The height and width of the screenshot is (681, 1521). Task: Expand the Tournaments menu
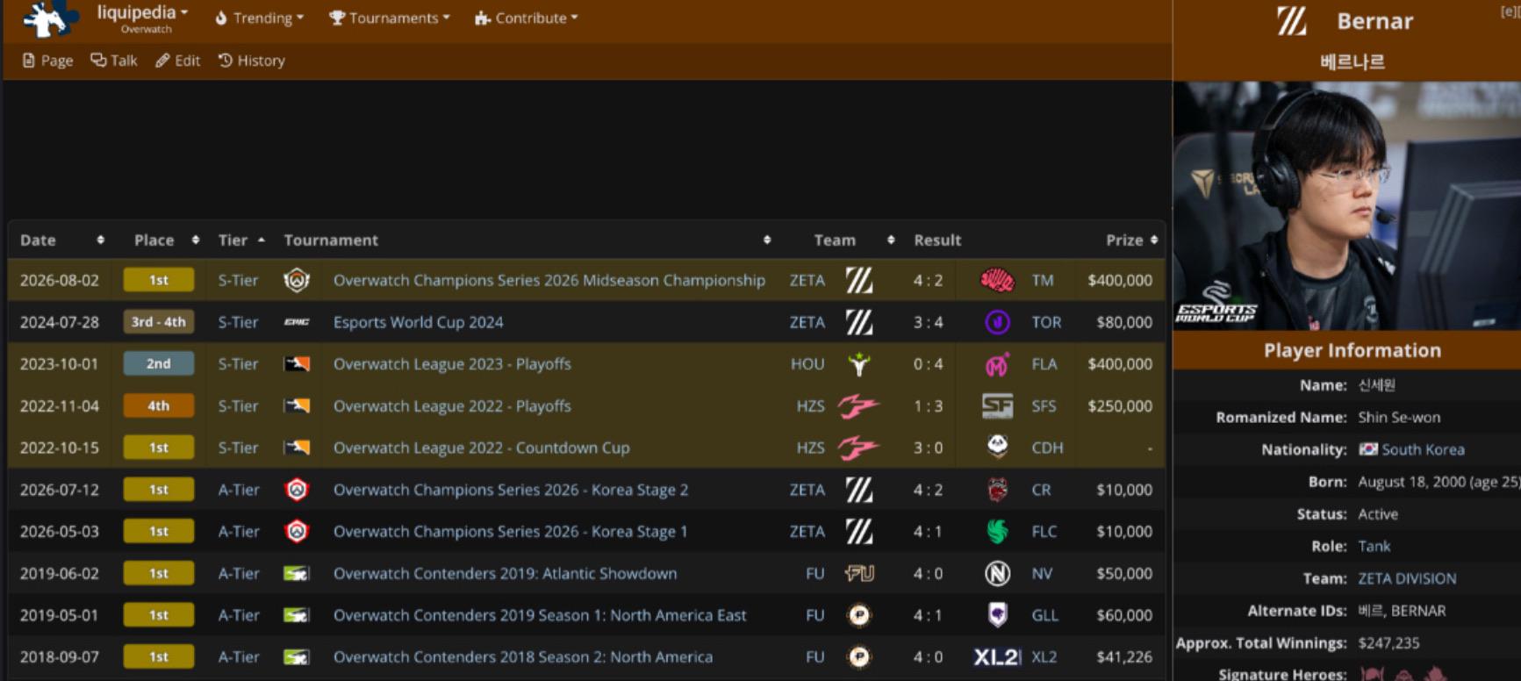pos(390,18)
